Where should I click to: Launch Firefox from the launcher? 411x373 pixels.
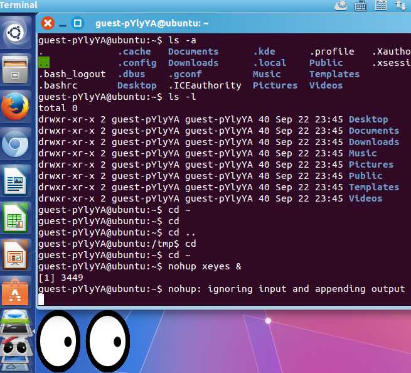tap(15, 107)
